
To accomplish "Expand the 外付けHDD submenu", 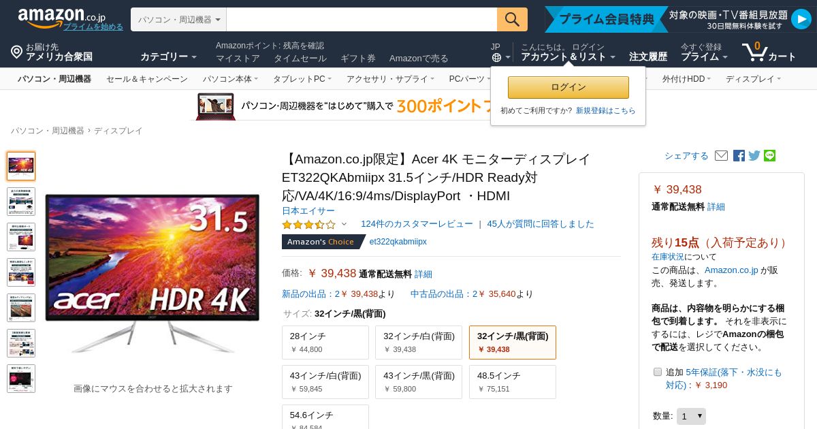I will (686, 79).
